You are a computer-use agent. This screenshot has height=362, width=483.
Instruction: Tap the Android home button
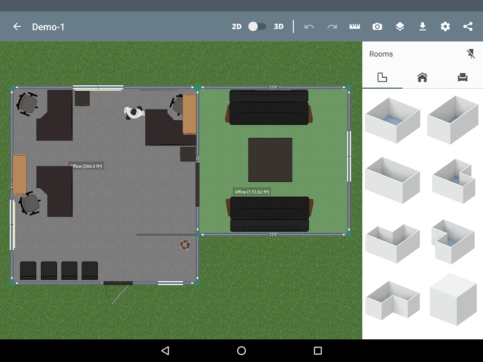tap(242, 351)
